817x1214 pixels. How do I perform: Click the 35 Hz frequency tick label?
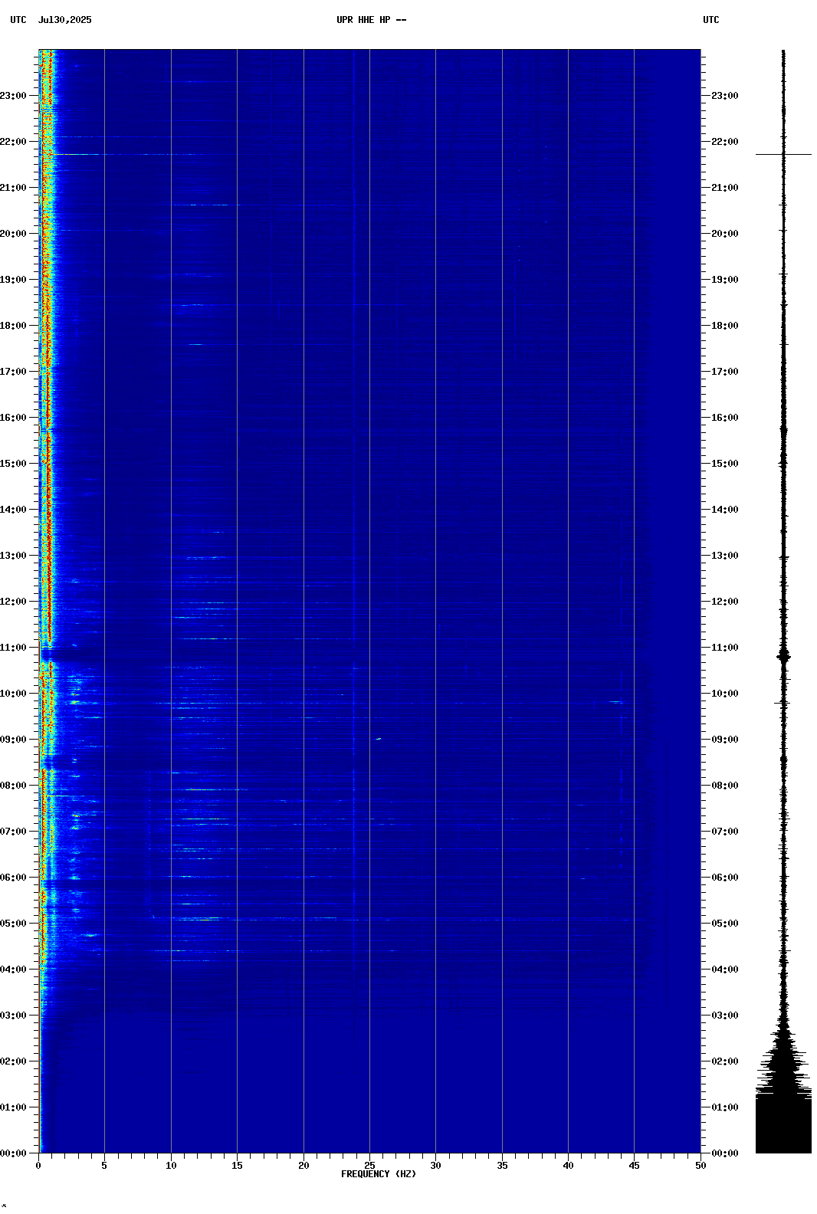(x=502, y=1166)
